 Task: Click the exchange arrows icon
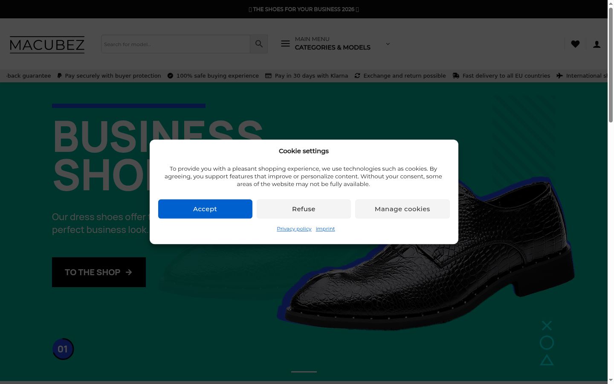click(357, 76)
